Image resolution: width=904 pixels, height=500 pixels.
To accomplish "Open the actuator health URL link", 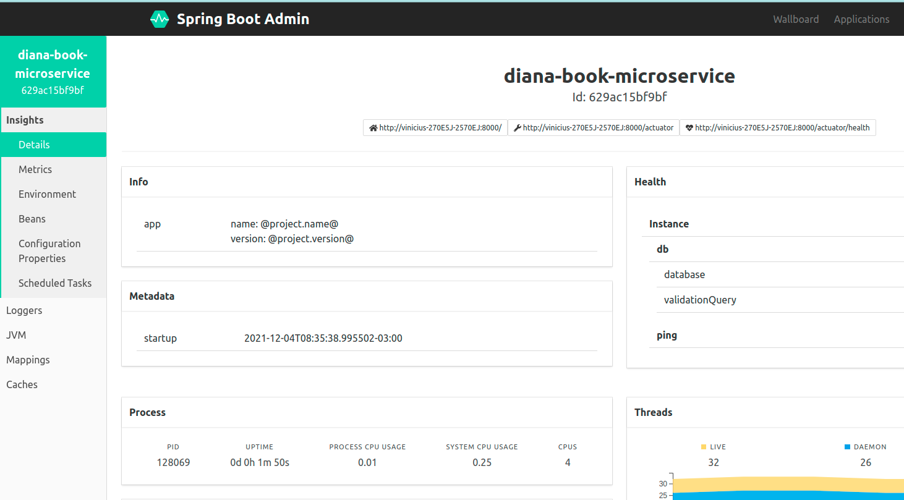I will tap(777, 128).
